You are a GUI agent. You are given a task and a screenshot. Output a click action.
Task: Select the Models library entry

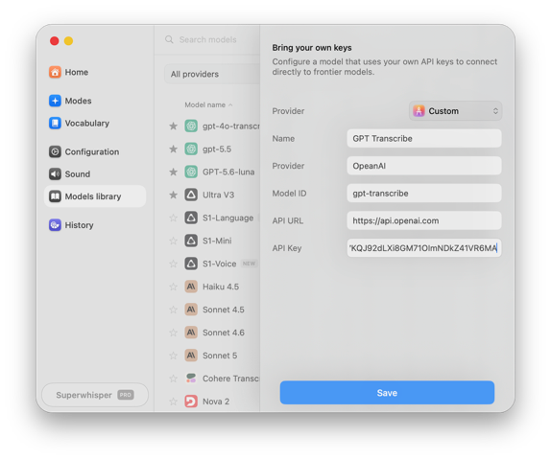[x=95, y=196]
